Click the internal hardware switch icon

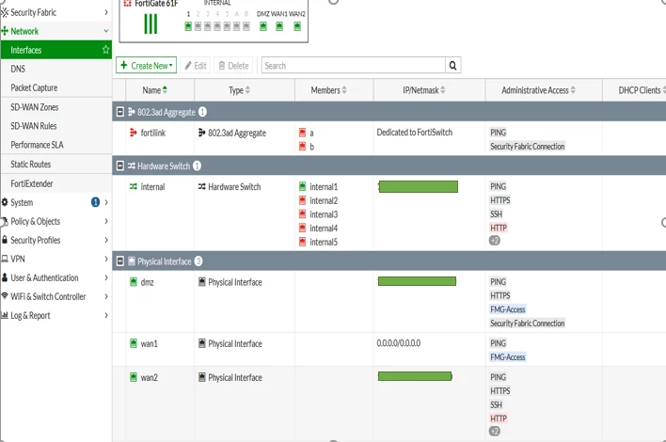pos(133,186)
